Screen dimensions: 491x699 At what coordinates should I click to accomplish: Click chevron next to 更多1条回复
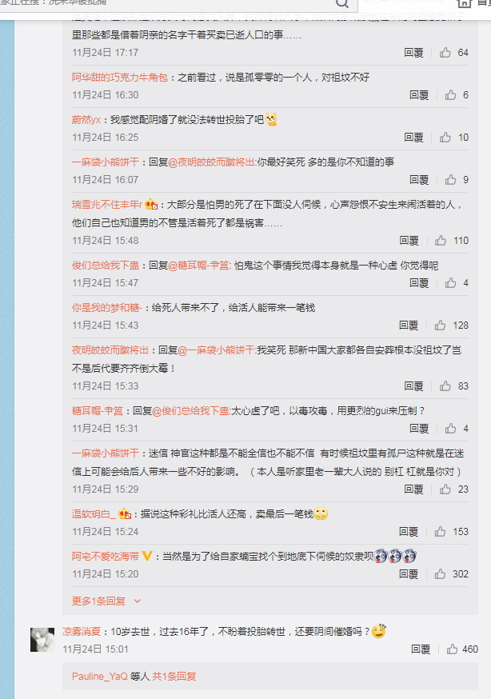(138, 601)
